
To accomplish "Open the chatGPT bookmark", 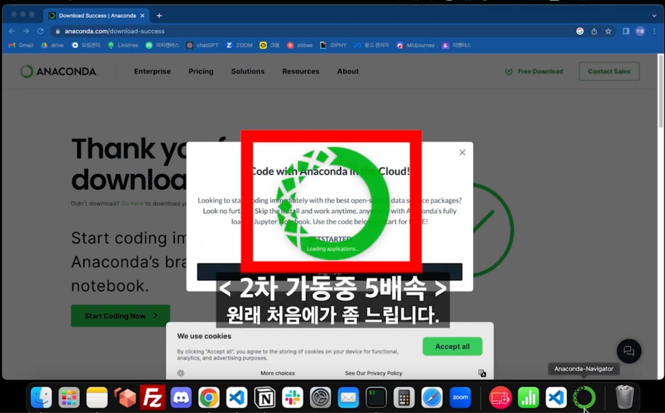I will coord(202,45).
